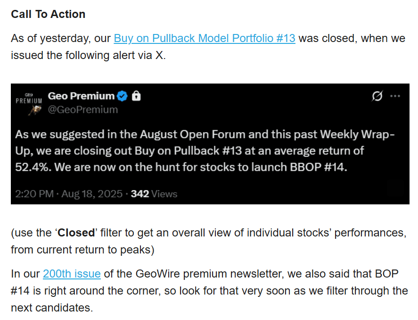418x320 pixels.
Task: Click the 2:20 PM post time
Action: click(x=33, y=194)
